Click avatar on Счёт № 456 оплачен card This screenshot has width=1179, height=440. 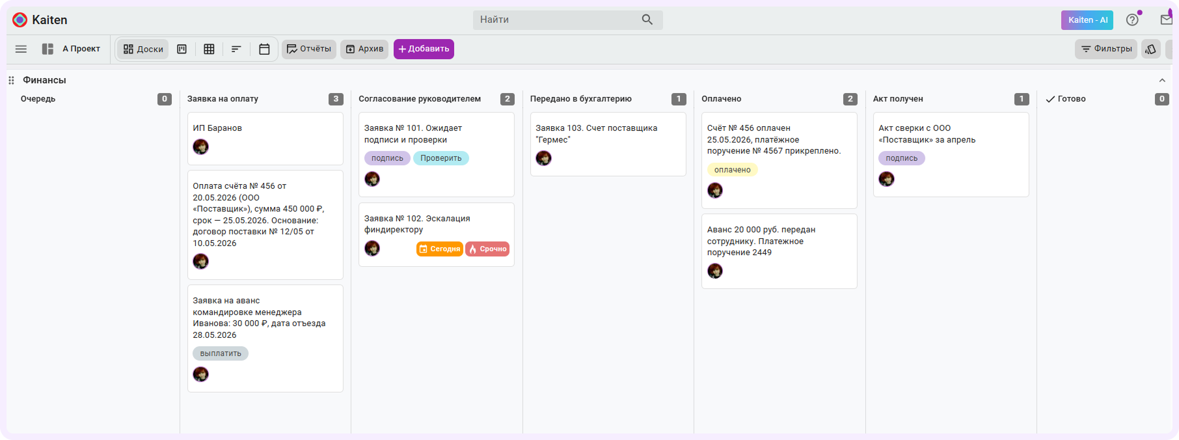[715, 190]
